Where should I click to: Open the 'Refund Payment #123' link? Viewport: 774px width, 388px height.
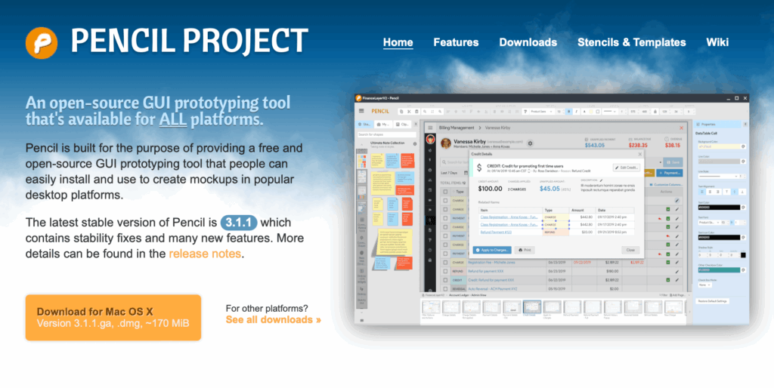pyautogui.click(x=496, y=232)
